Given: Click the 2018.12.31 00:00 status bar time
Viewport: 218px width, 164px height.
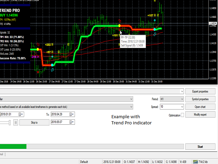Looking at the screenshot, I should pyautogui.click(x=112, y=162).
